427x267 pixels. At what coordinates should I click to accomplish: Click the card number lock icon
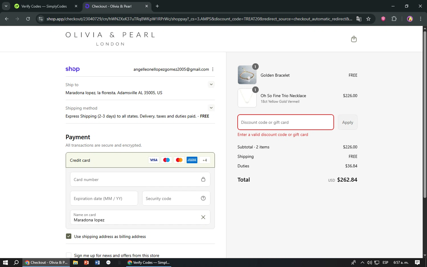click(203, 179)
